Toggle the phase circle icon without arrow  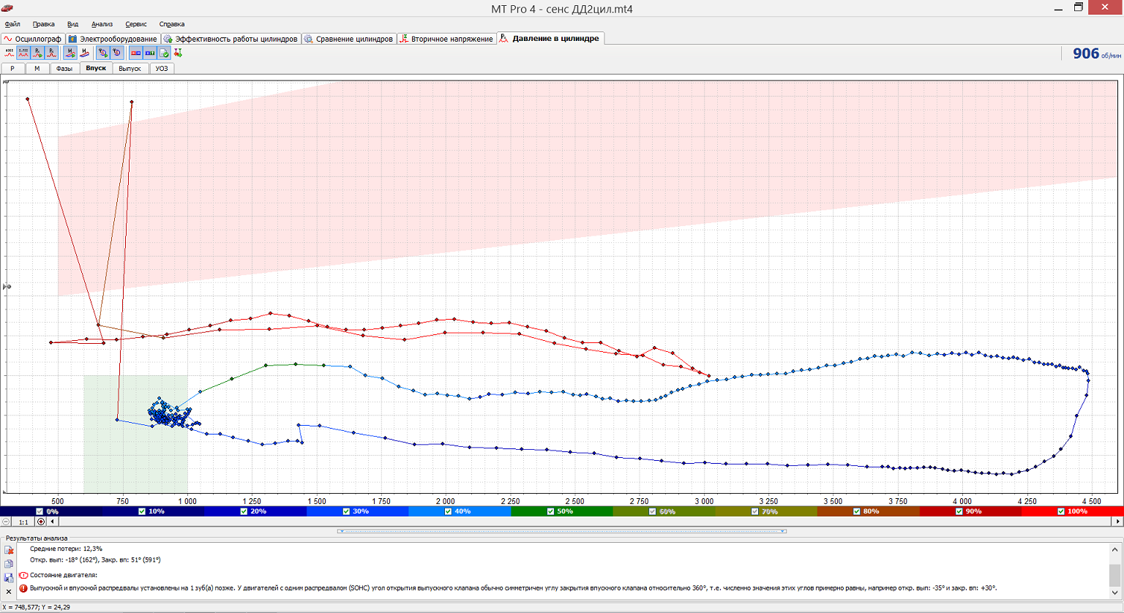coord(117,53)
